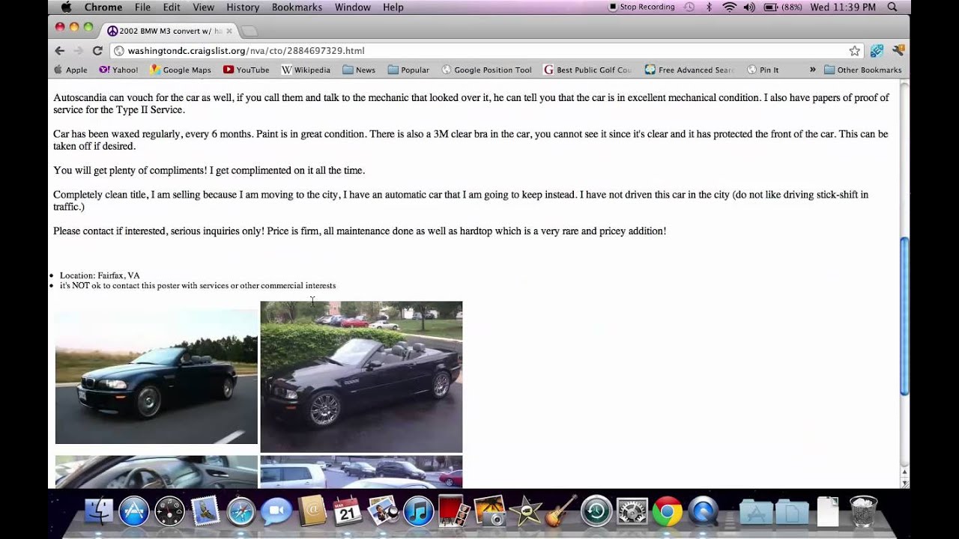The height and width of the screenshot is (539, 959).
Task: Open iChat from the dock
Action: [x=276, y=511]
